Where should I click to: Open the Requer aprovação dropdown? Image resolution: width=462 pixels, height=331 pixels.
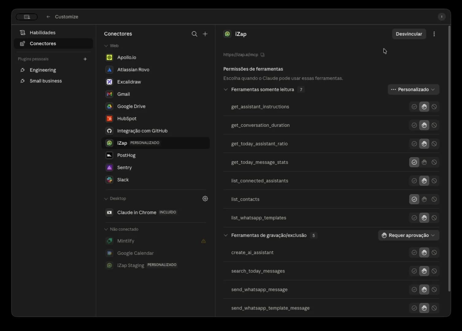(409, 235)
